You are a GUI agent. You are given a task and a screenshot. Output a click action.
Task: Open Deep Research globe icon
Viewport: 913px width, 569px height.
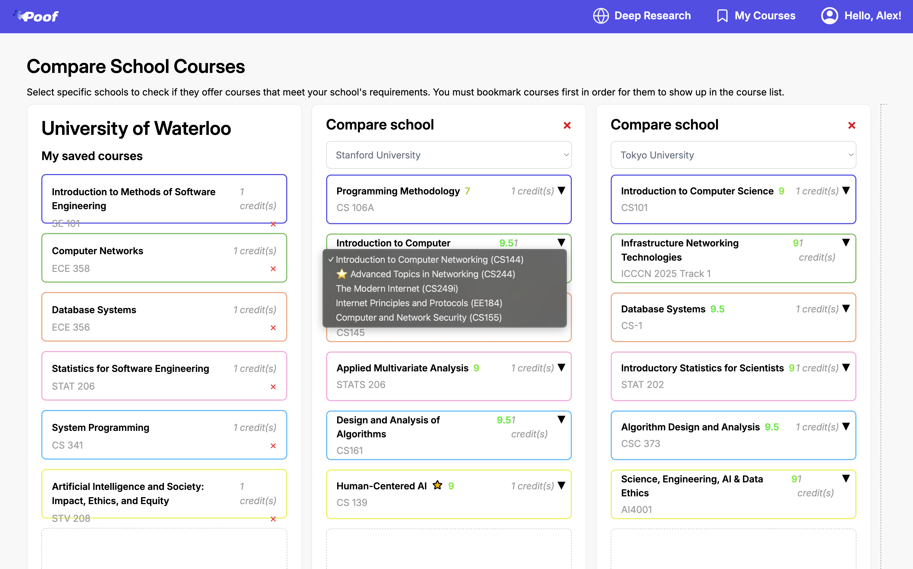pos(601,16)
